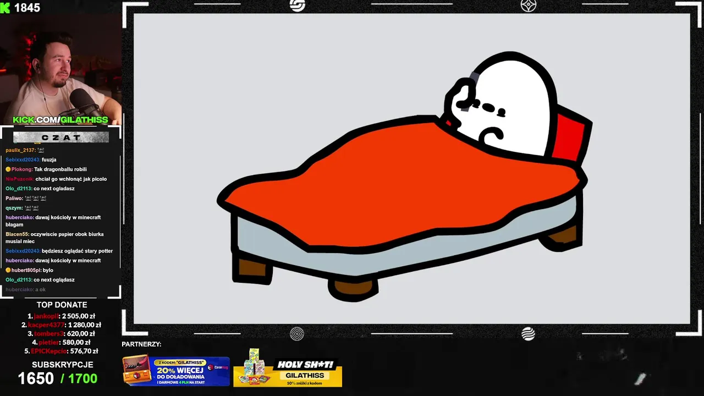Select donor EPICKepcio with 576,70 zł
This screenshot has width=704, height=396.
pos(61,351)
